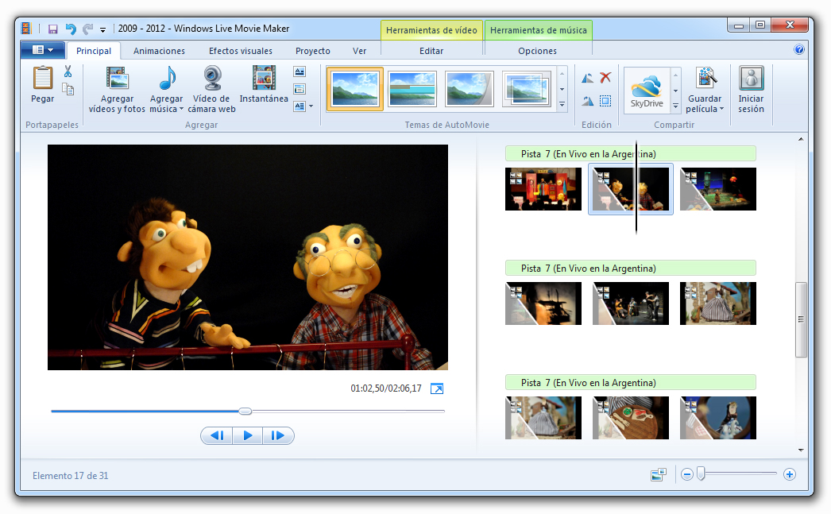Click the Instantánea snapshot icon
Image resolution: width=831 pixels, height=514 pixels.
[x=264, y=79]
